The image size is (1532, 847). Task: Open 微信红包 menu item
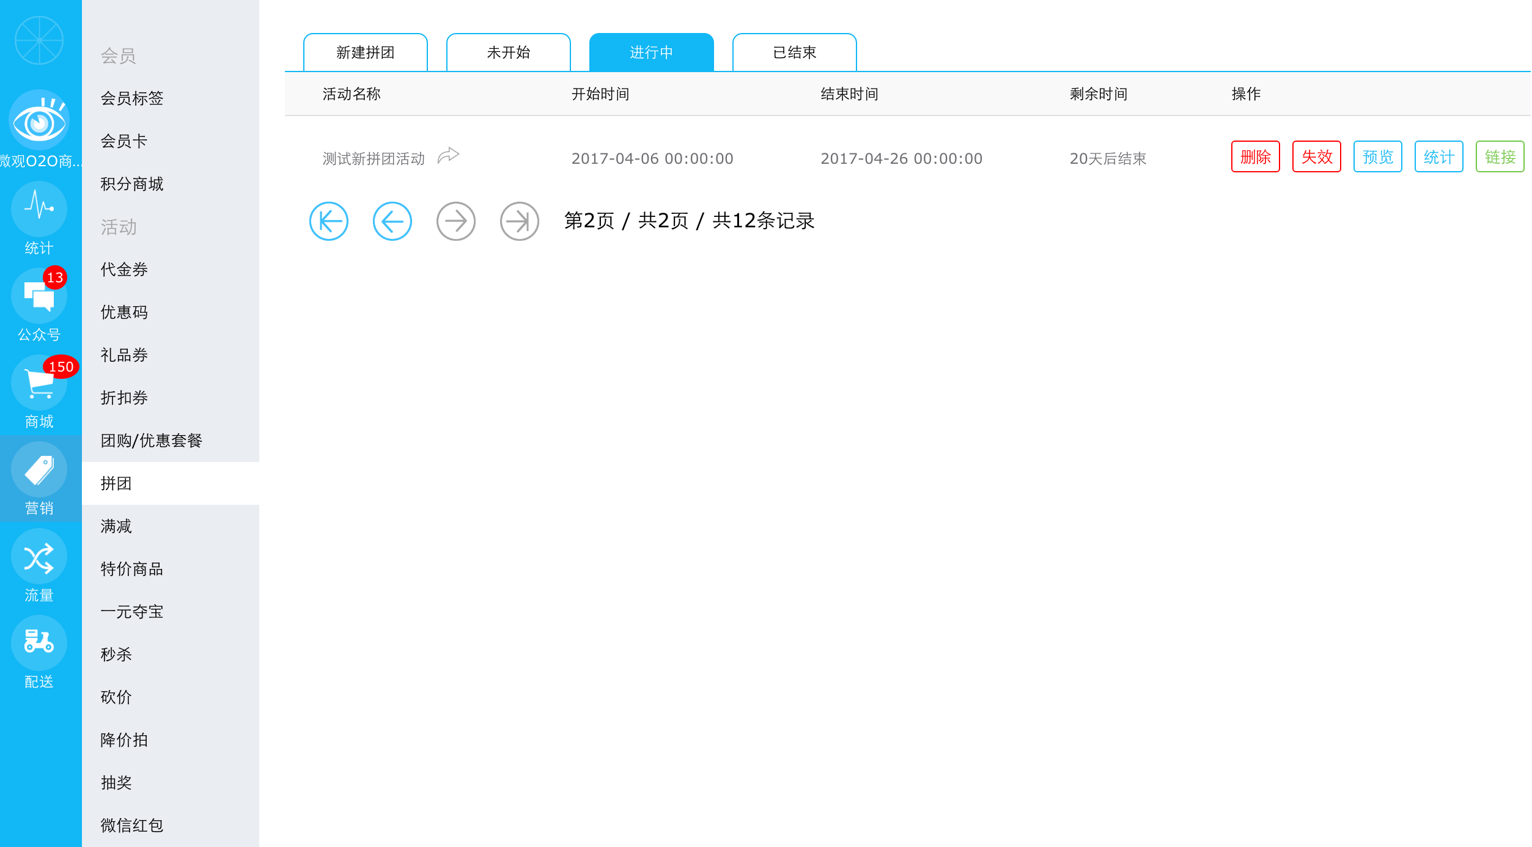[171, 826]
